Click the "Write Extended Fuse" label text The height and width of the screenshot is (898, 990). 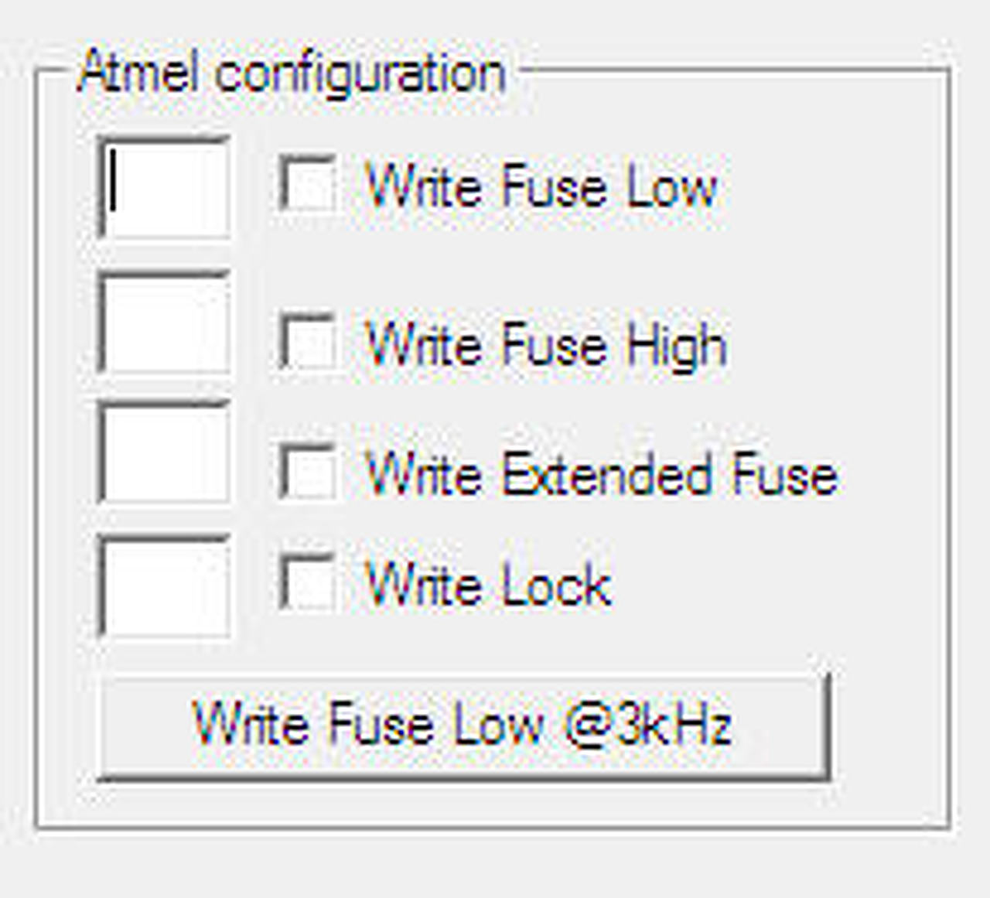(x=601, y=473)
